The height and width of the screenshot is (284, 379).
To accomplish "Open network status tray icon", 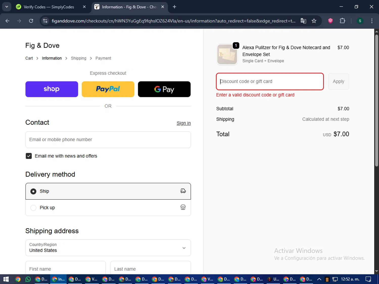I will click(x=335, y=279).
